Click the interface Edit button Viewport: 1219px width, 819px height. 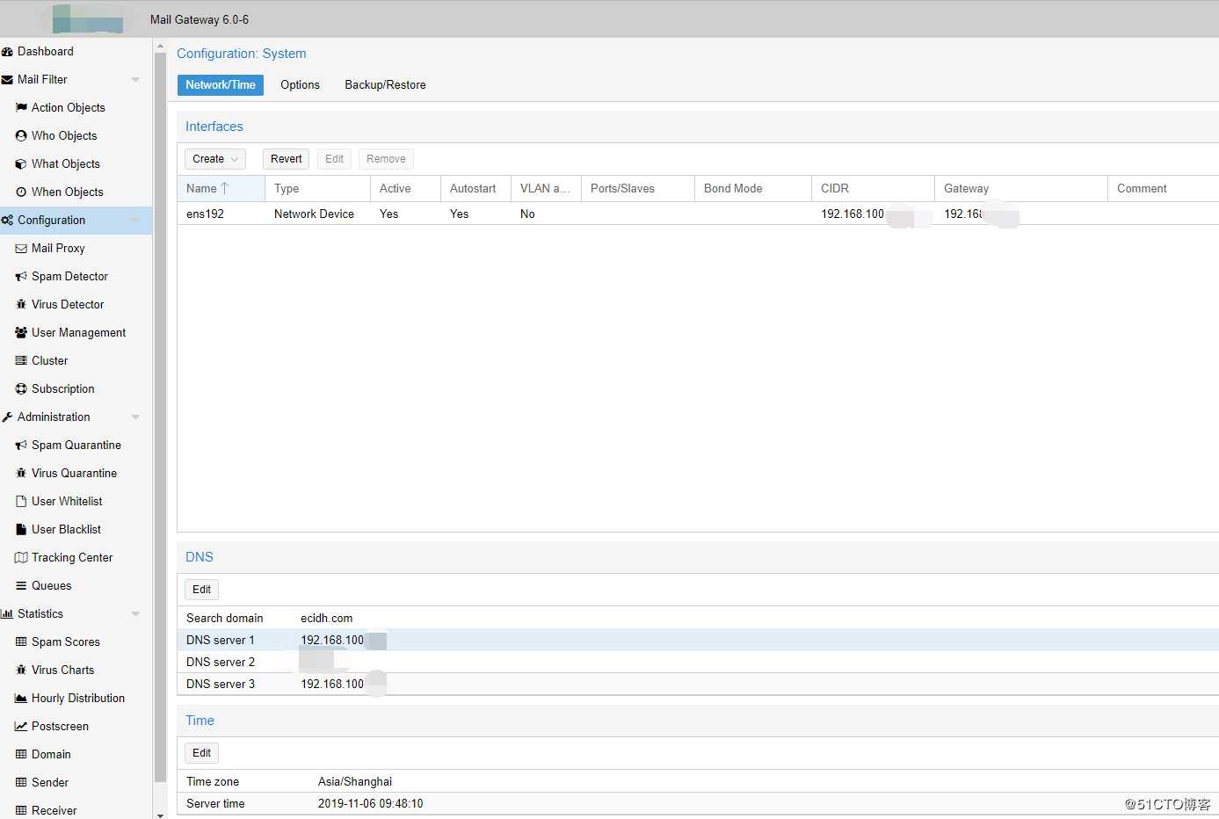(334, 159)
